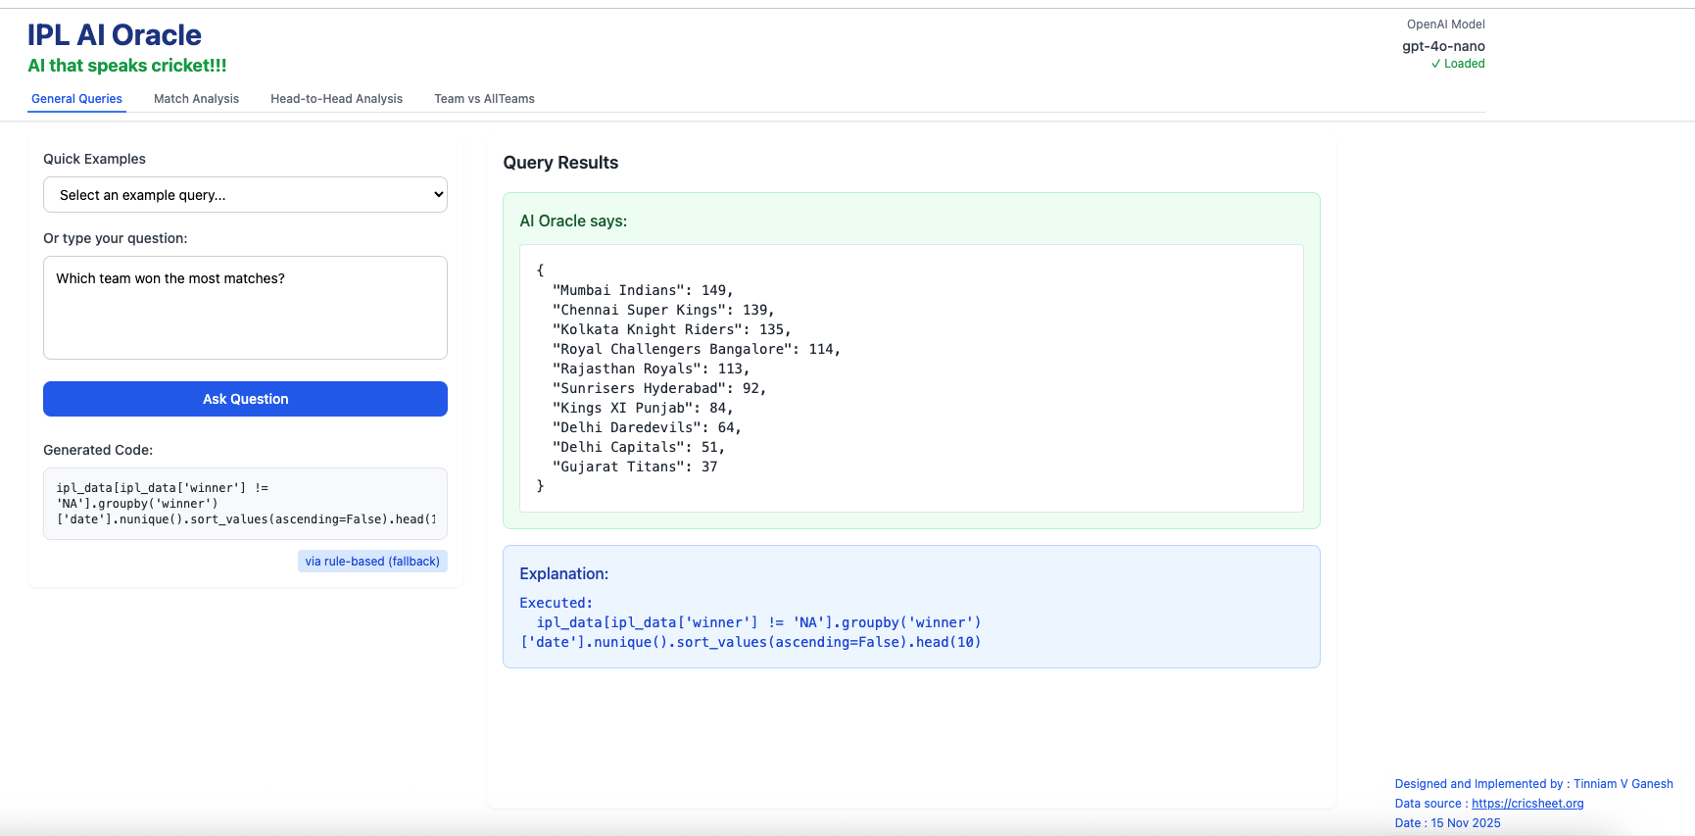Click the IPL AI Oracle title

coord(115,35)
